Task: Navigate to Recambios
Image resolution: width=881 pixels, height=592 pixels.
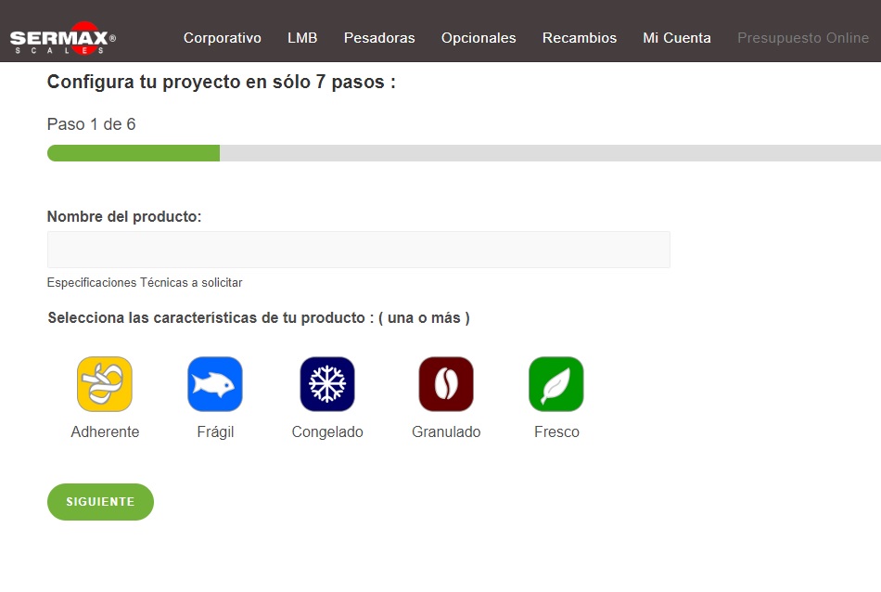Action: click(580, 38)
